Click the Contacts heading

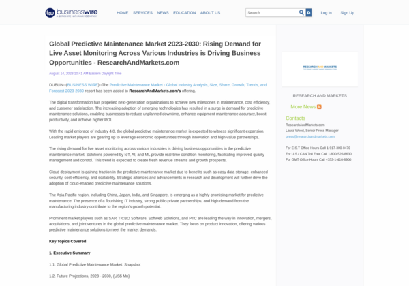coord(295,118)
